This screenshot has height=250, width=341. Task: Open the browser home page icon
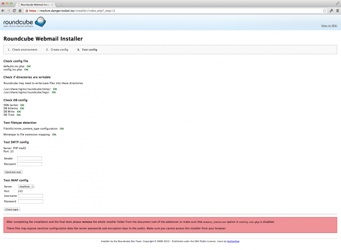[20, 11]
